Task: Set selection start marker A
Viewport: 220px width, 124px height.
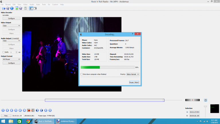Action: [x=29, y=110]
